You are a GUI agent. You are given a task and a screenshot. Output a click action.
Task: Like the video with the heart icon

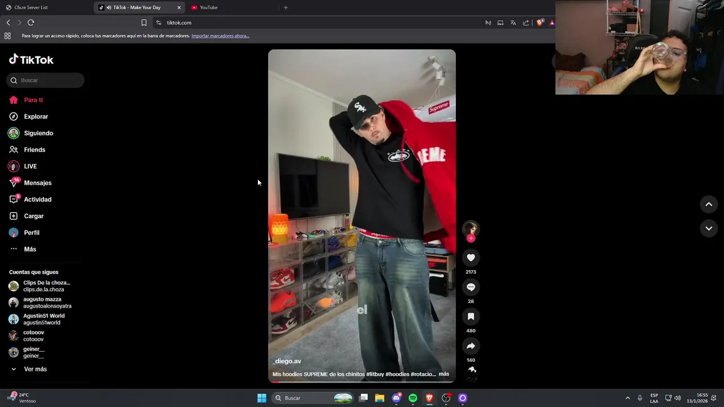471,258
